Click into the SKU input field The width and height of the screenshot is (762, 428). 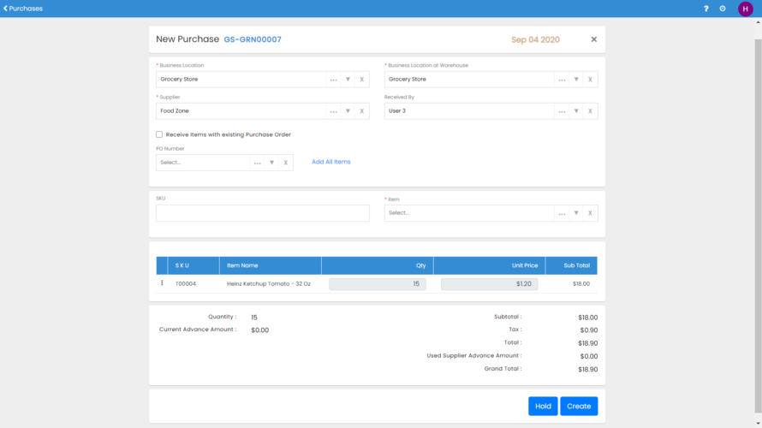point(262,213)
